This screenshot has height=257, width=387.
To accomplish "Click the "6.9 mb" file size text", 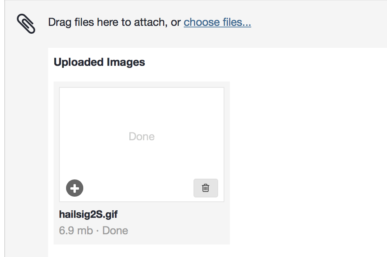I will (x=76, y=230).
